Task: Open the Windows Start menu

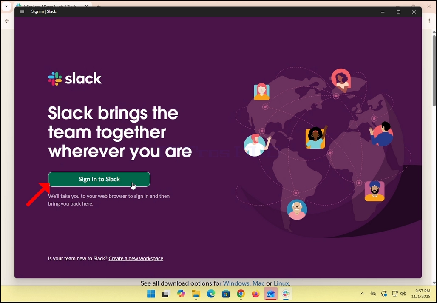Action: tap(151, 294)
